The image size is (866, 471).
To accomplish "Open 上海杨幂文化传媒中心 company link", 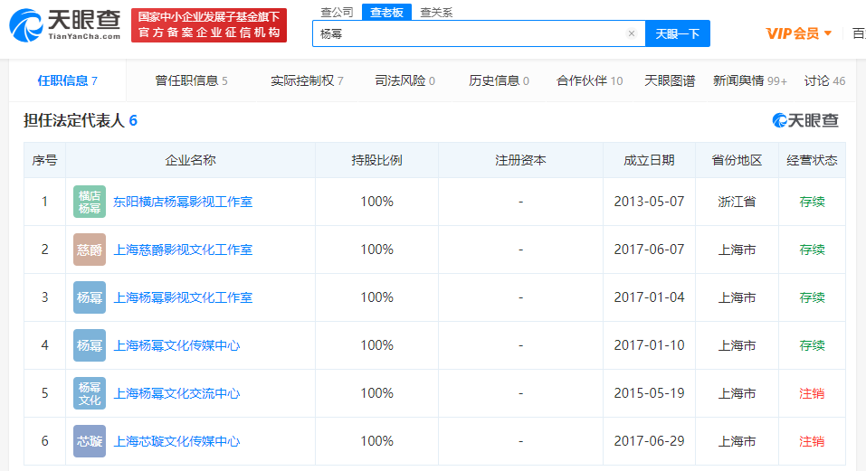I will [x=176, y=346].
